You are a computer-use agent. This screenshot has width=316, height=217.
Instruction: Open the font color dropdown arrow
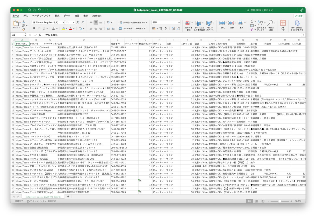click(x=74, y=28)
